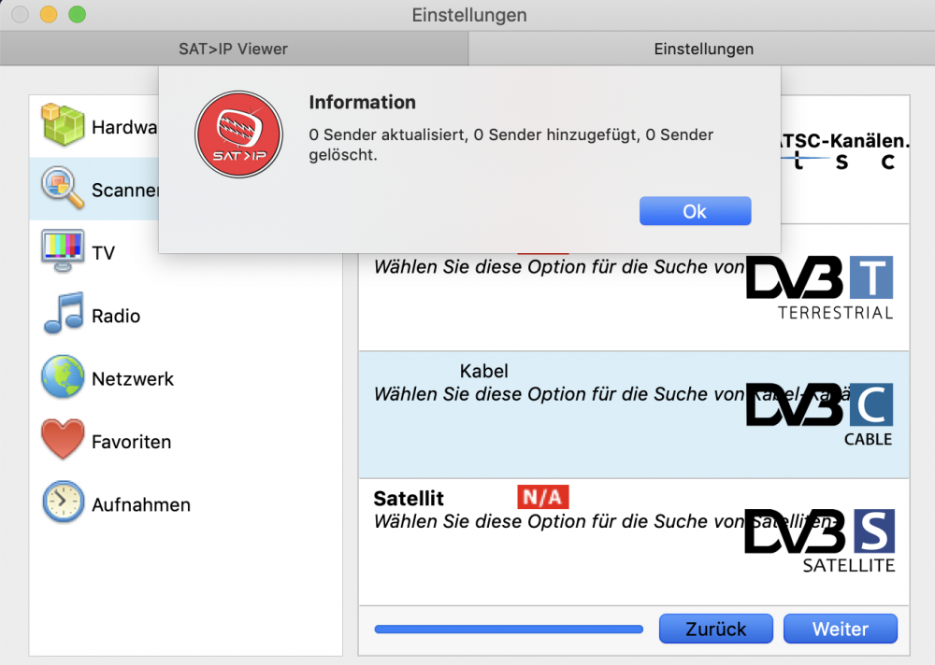Click the terrestrial option description text

pyautogui.click(x=559, y=267)
